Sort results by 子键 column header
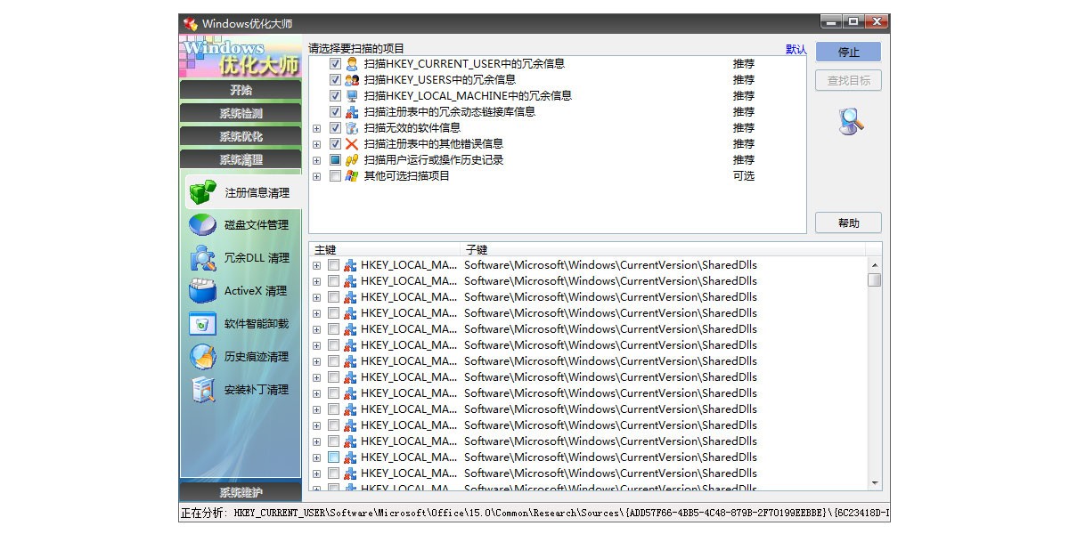 coord(664,249)
